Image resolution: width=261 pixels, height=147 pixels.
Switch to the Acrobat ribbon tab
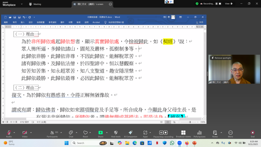(96, 22)
